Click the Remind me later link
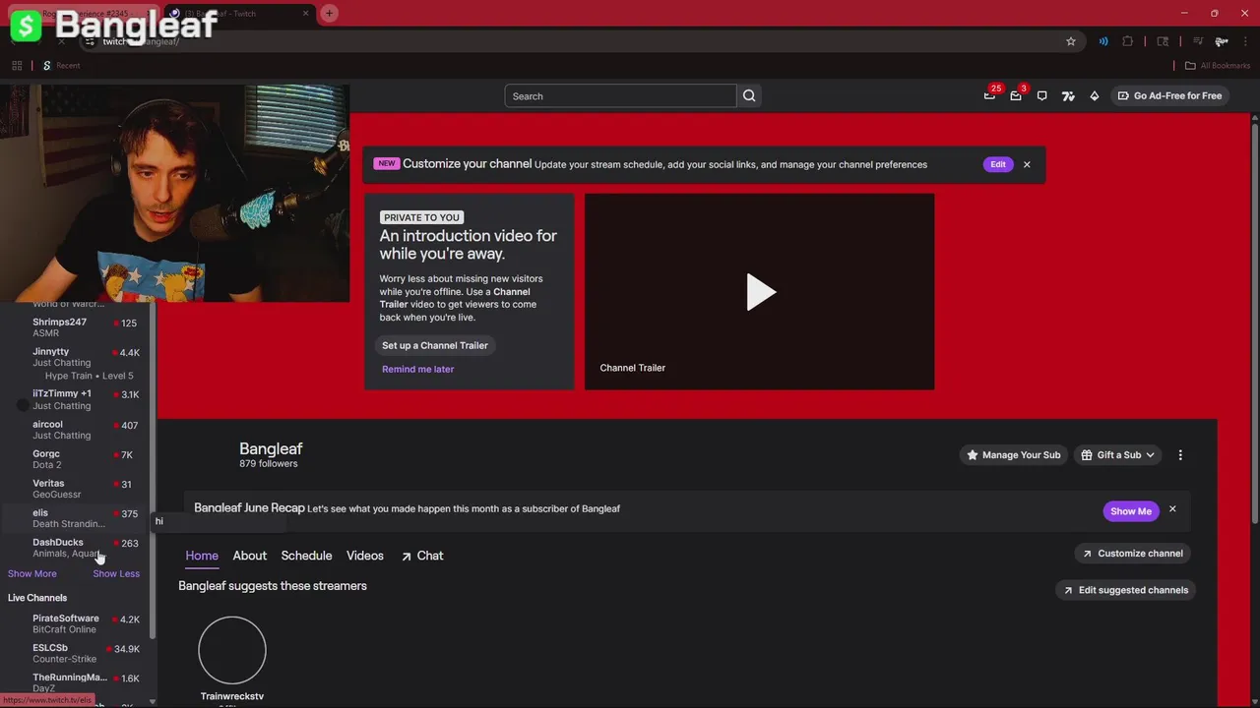 point(417,369)
